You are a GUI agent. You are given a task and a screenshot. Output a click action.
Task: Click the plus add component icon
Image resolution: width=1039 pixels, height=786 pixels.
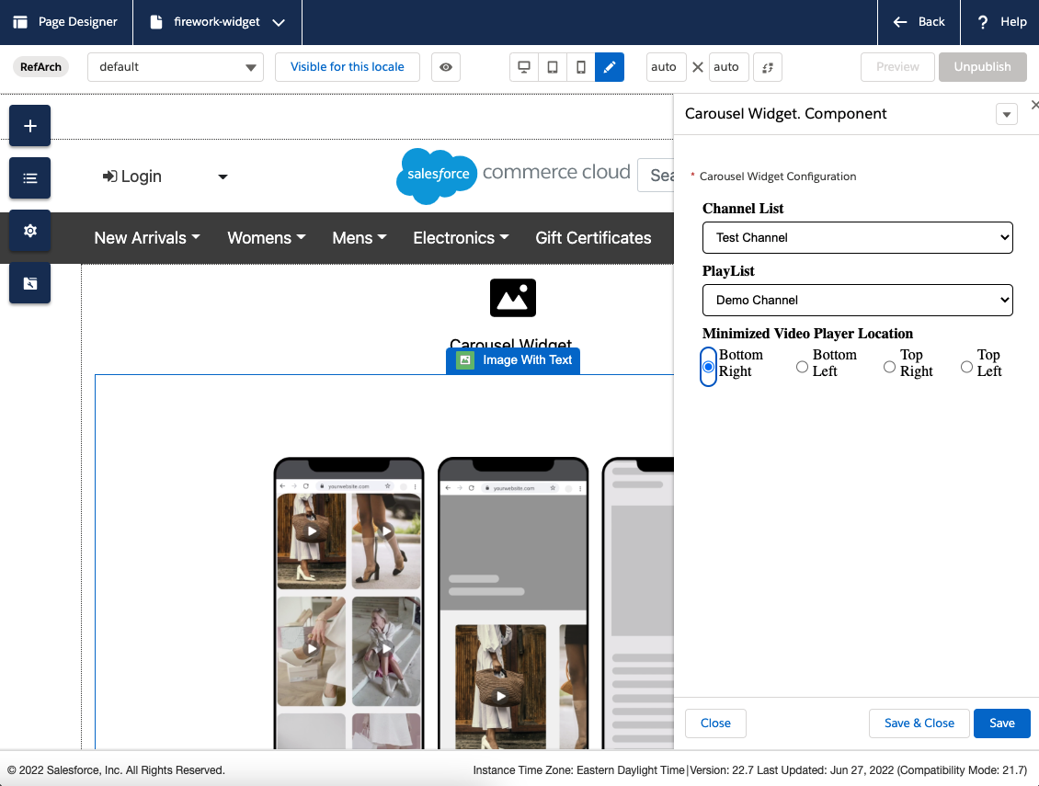[x=29, y=126]
